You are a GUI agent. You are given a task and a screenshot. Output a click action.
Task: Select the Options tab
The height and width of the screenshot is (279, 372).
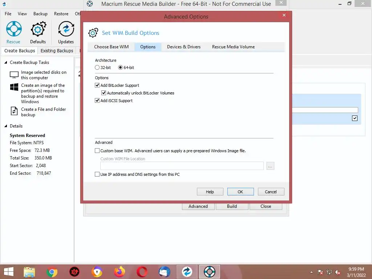tap(148, 47)
